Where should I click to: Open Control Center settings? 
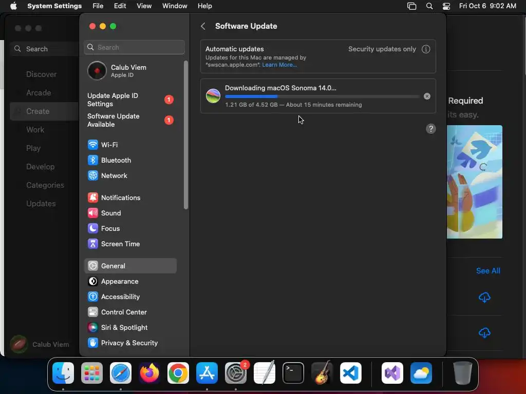[x=130, y=312]
